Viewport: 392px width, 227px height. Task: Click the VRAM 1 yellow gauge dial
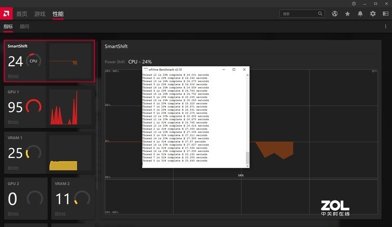pos(33,152)
